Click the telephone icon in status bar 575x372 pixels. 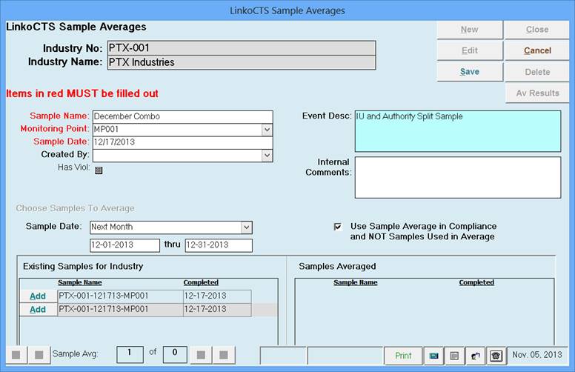tap(496, 356)
